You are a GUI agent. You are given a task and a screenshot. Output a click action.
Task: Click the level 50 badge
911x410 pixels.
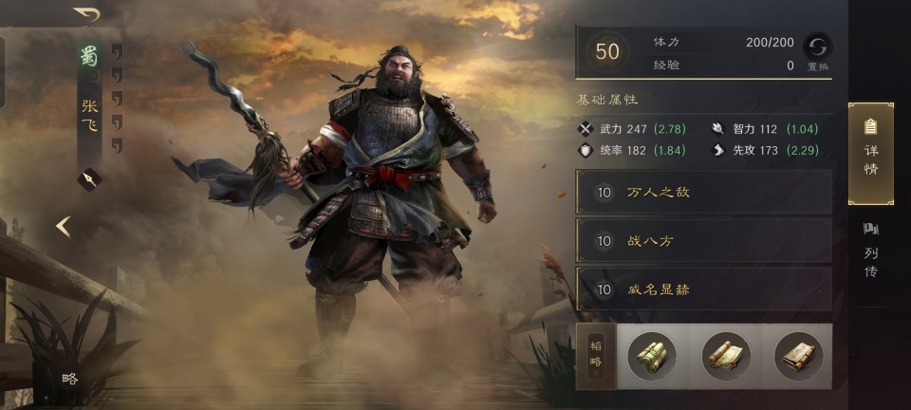coord(607,51)
